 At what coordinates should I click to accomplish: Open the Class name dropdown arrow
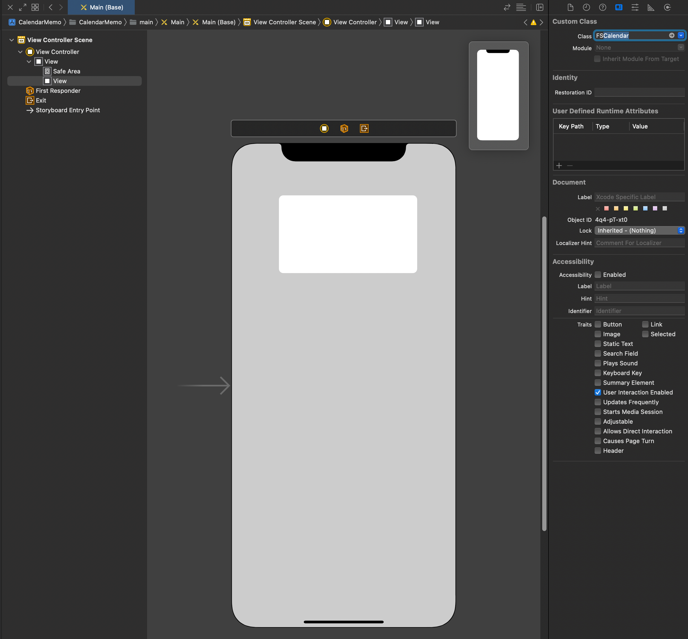click(x=681, y=36)
